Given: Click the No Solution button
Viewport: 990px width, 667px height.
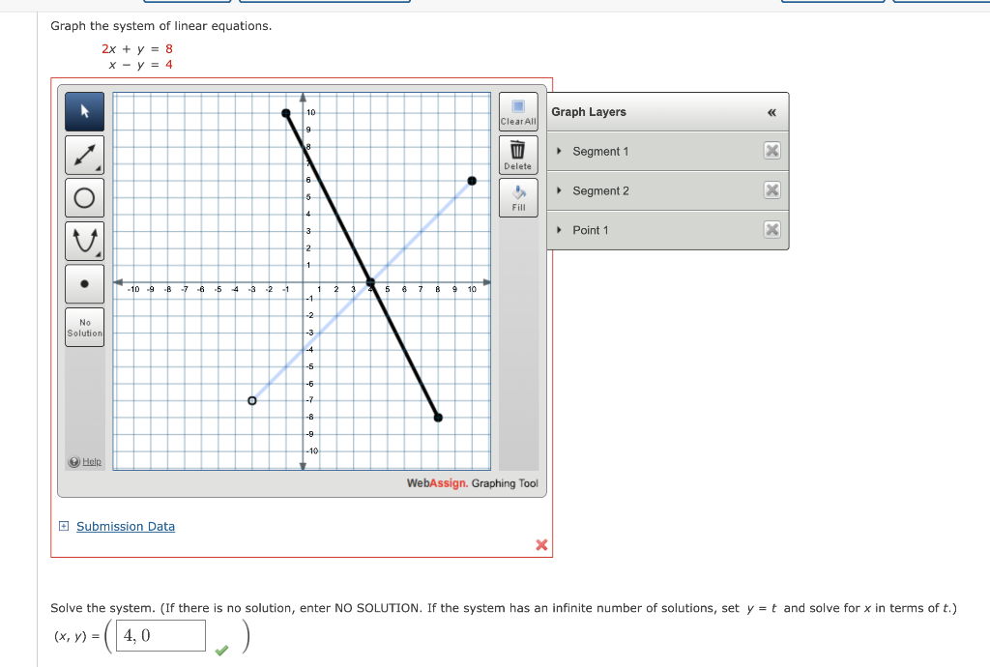Looking at the screenshot, I should point(84,327).
